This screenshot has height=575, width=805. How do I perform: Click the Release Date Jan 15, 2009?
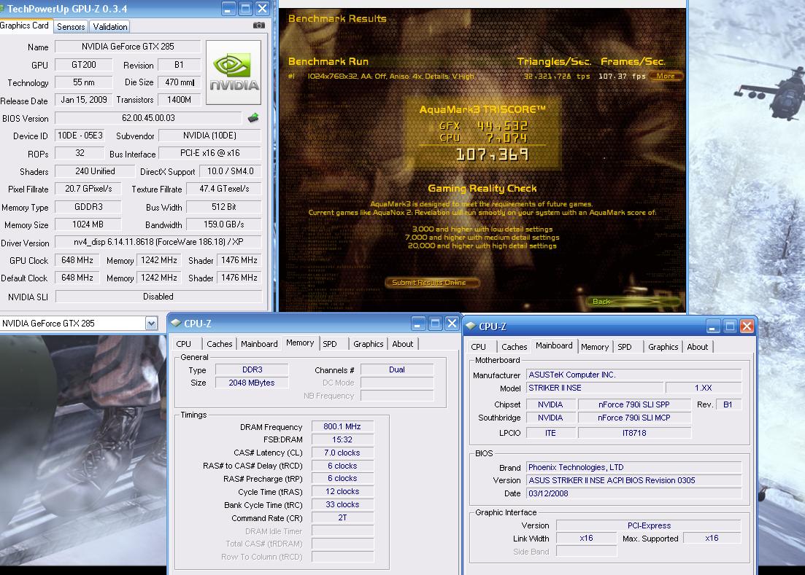[x=84, y=100]
